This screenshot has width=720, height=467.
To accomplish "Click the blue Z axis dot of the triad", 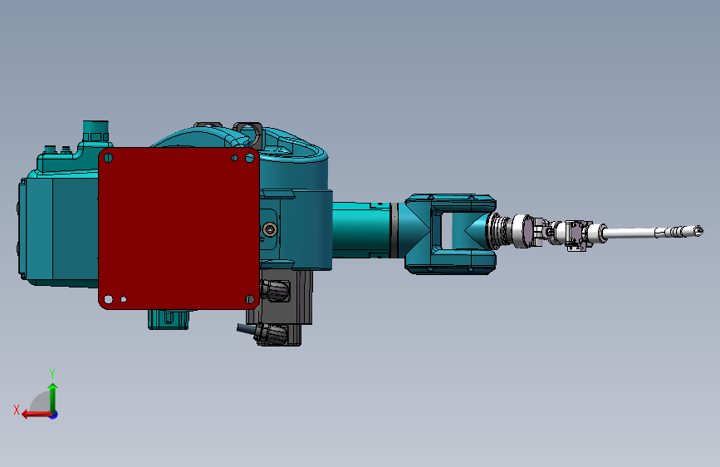I will point(54,415).
